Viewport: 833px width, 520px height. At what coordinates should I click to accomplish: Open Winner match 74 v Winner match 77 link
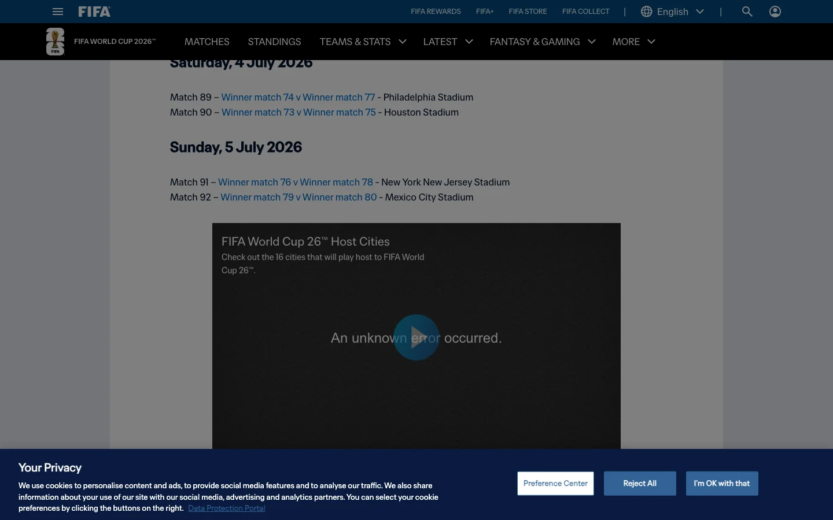[x=298, y=97]
